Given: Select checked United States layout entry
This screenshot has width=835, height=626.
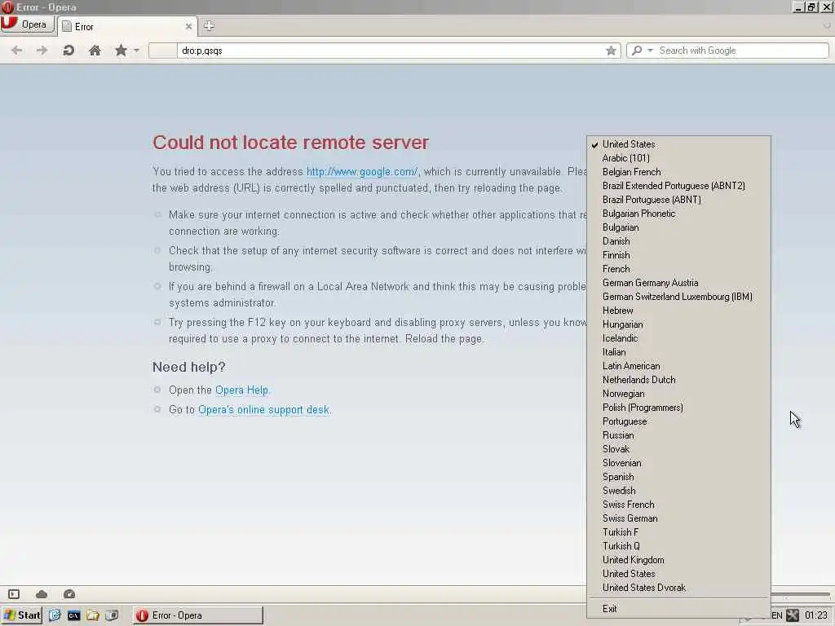Looking at the screenshot, I should pyautogui.click(x=679, y=144).
